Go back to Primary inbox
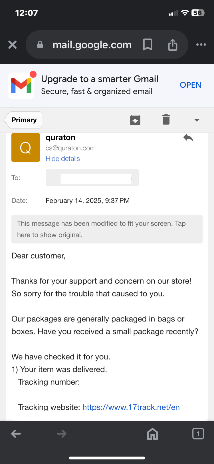214x464 pixels. 23,120
